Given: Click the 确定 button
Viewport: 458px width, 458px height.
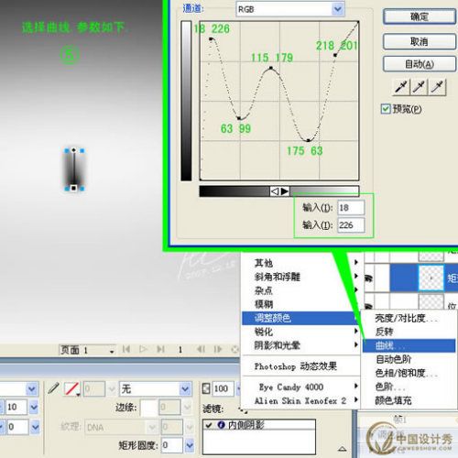Looking at the screenshot, I should tap(419, 16).
